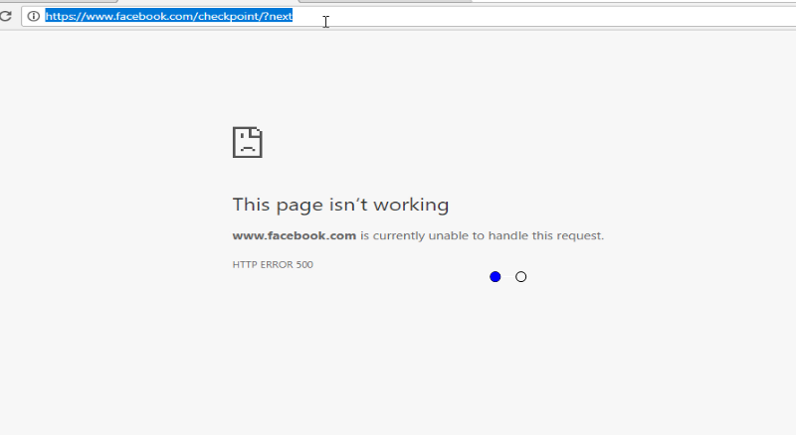View site information via the info icon

[x=34, y=16]
